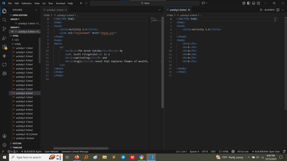The width and height of the screenshot is (287, 161).
Task: Expand the Outline section
Action: [x=17, y=143]
